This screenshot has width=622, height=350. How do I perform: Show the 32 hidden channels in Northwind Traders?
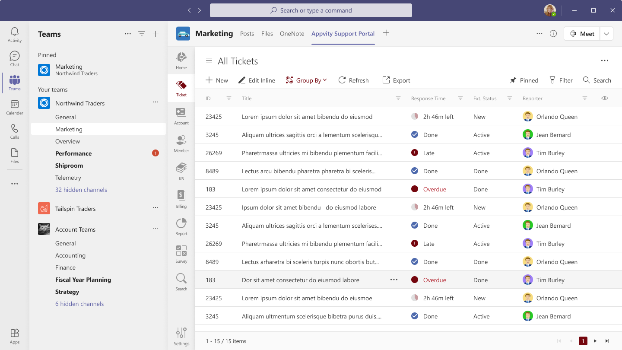click(x=81, y=190)
